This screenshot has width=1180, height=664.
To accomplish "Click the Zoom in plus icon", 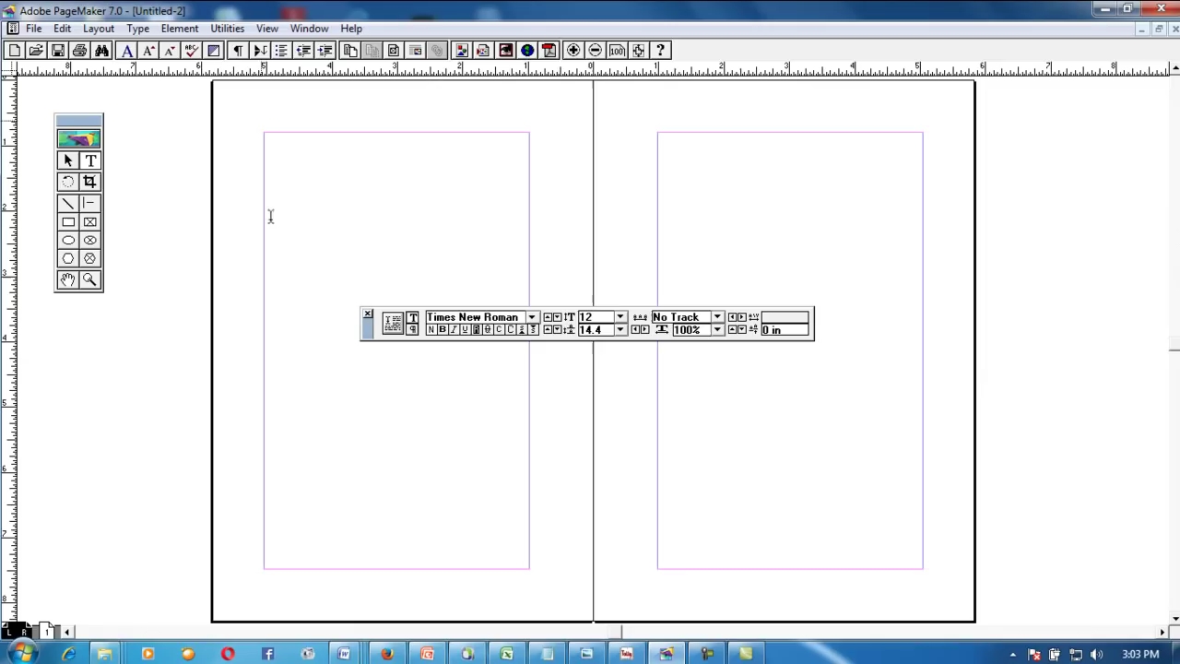I will click(572, 51).
